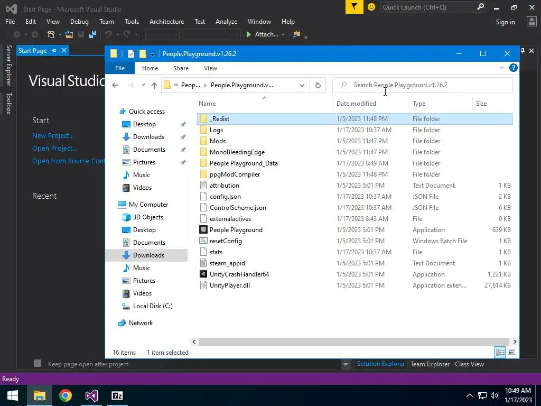Click the green Attach play icon
The width and height of the screenshot is (541, 406).
(248, 34)
